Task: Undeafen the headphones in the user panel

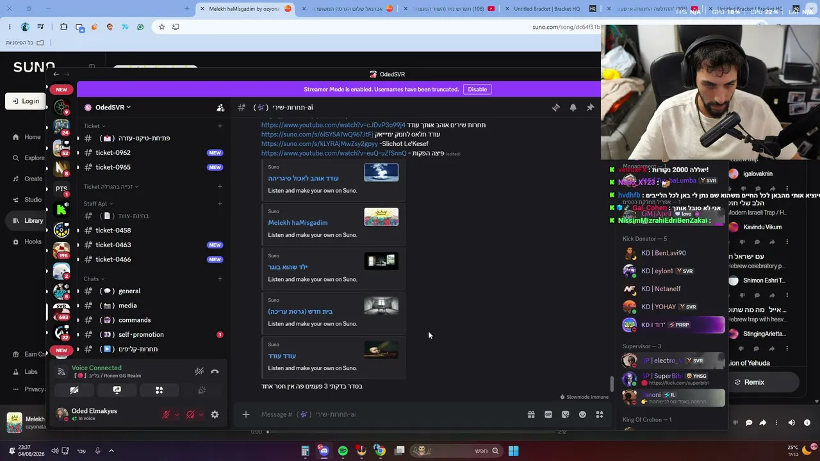Action: (190, 415)
